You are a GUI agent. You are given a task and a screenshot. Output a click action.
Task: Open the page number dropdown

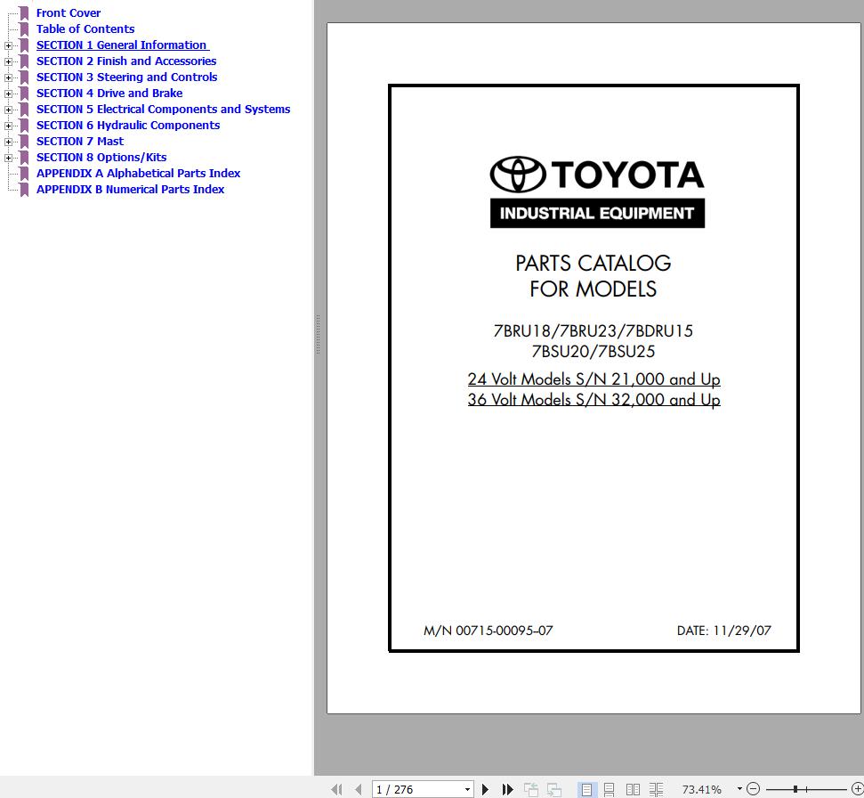tap(467, 789)
